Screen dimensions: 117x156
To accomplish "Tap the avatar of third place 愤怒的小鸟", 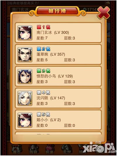I will tap(25, 77).
